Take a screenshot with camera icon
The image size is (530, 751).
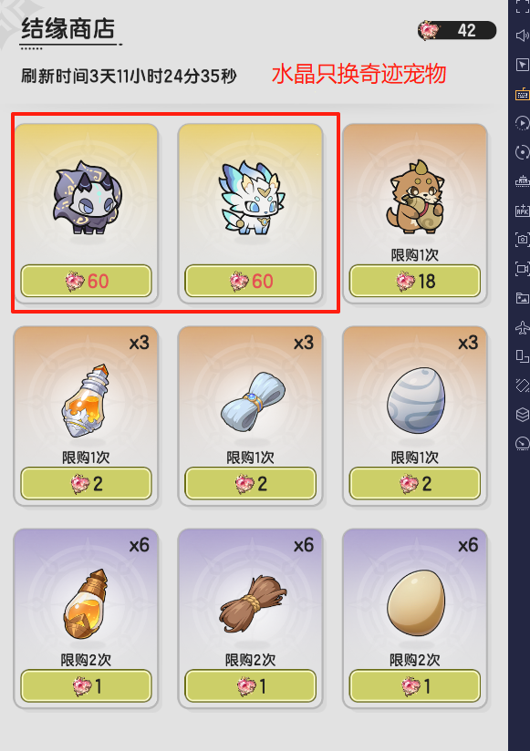point(523,240)
